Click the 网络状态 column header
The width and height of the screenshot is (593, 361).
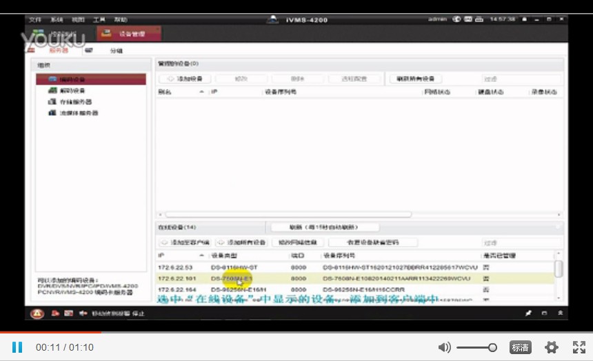(437, 92)
